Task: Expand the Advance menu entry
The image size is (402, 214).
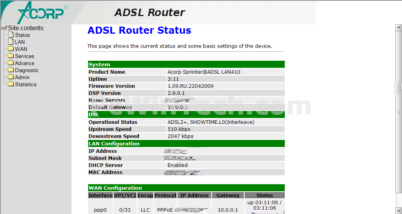Action: [x=24, y=63]
